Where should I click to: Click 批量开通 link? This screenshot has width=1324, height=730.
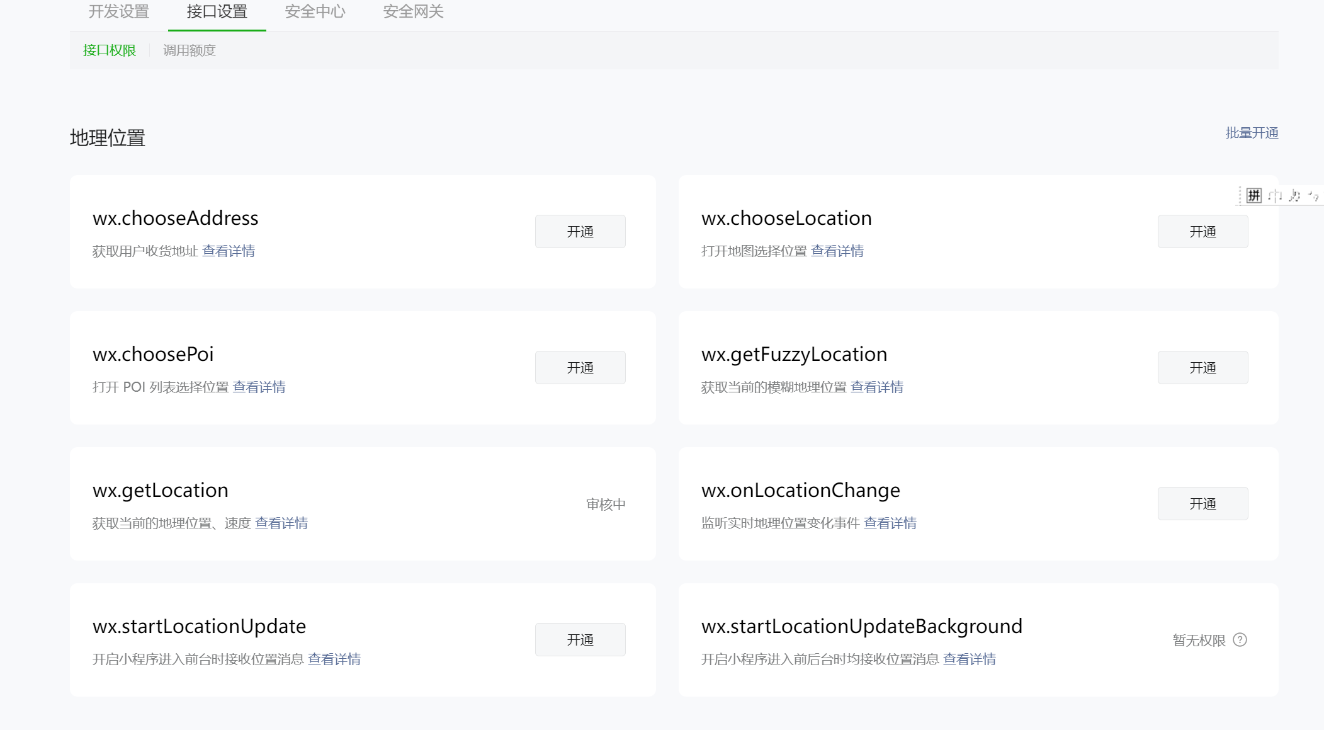[x=1252, y=133]
